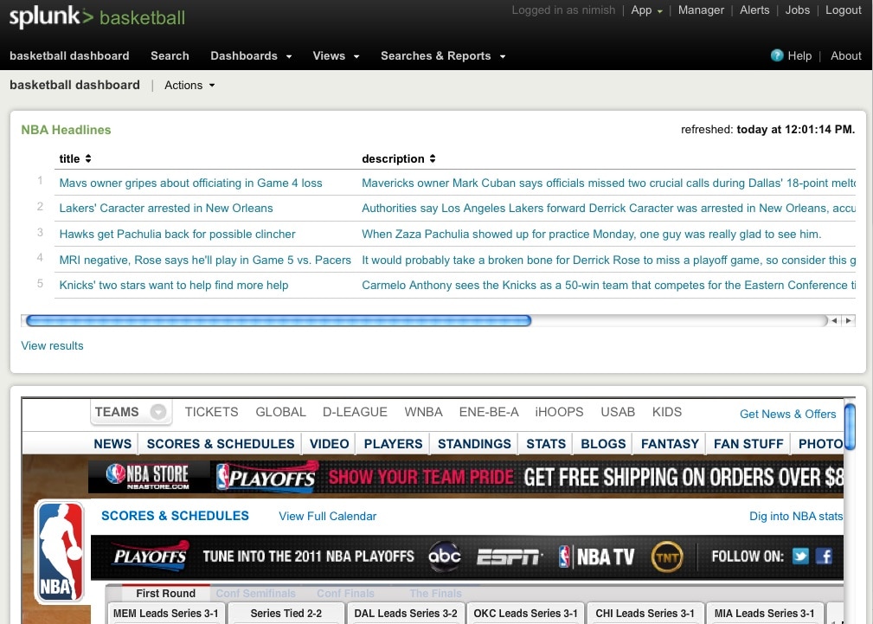Click the NBA logo badge
Image resolution: width=873 pixels, height=624 pixels.
click(x=60, y=553)
